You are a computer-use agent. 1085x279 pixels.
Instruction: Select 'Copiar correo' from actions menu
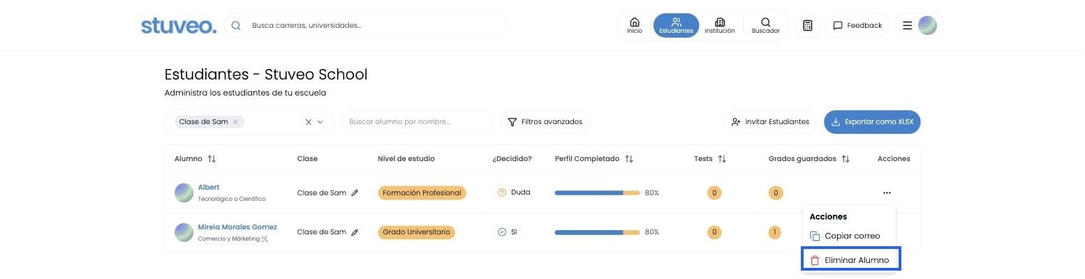[x=849, y=236]
